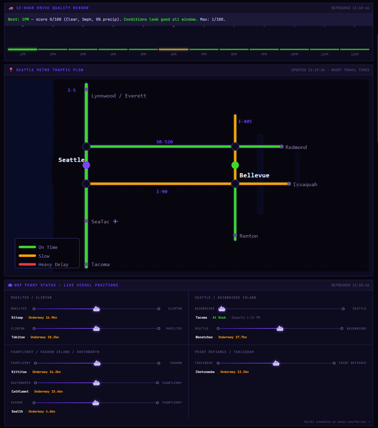Click the I-5 and I-90 interchange node
The width and height of the screenshot is (378, 428).
86,184
